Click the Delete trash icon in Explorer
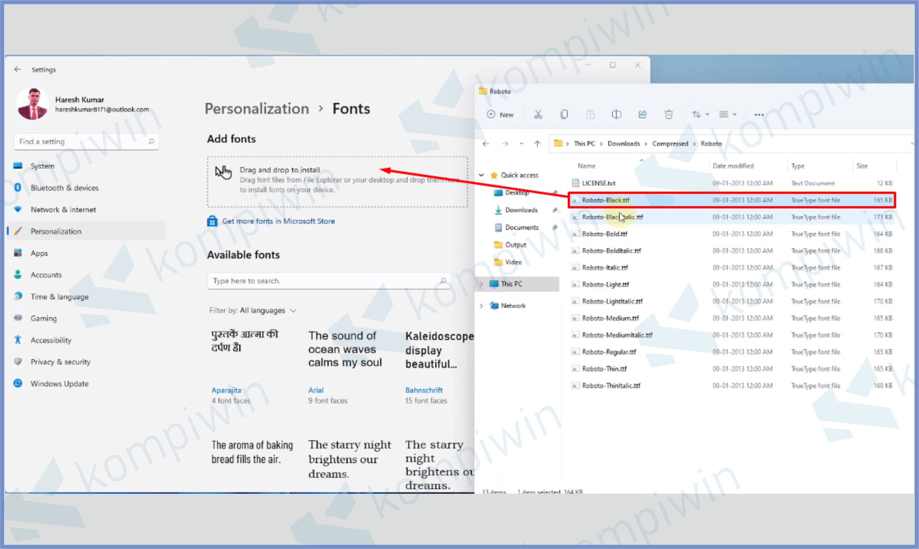919x549 pixels. pyautogui.click(x=668, y=115)
